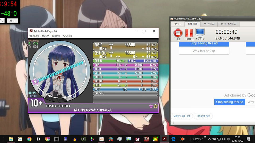Open Microsoft Edge from the taskbar
Image resolution: width=255 pixels, height=143 pixels.
click(x=173, y=139)
